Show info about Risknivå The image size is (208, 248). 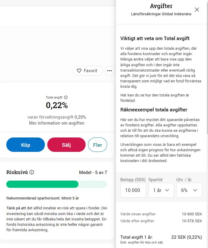click(32, 172)
